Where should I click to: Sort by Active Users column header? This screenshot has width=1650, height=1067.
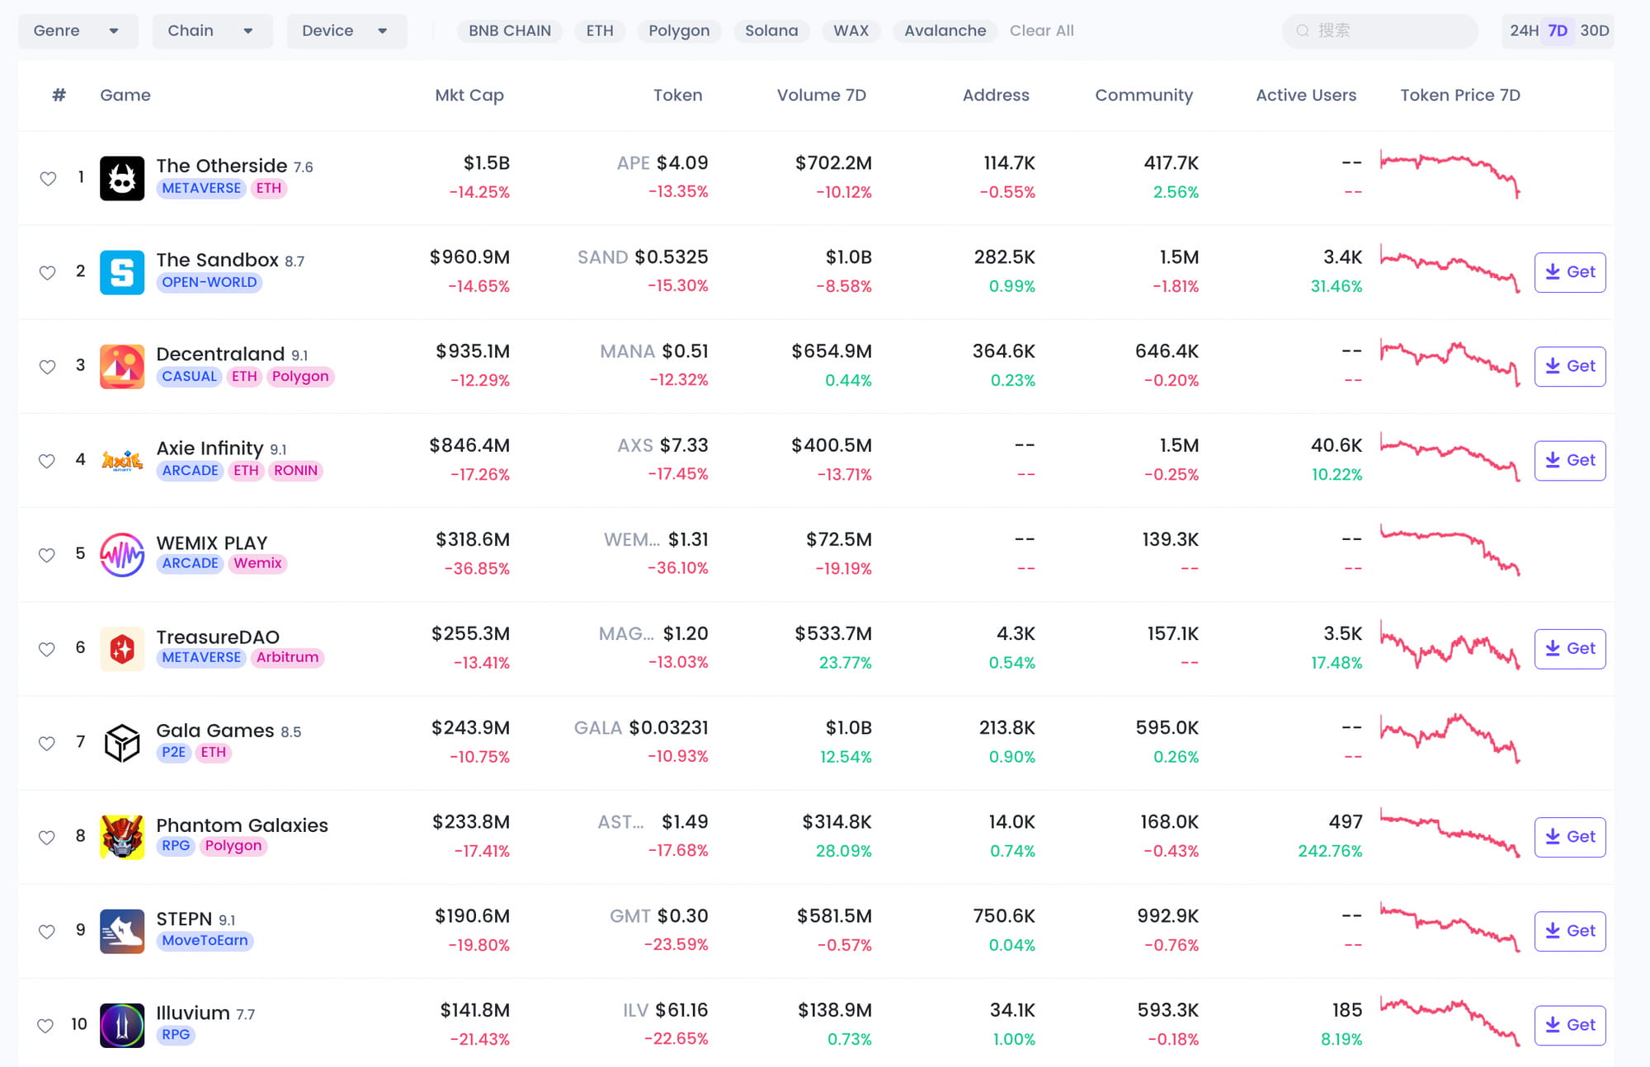coord(1306,95)
